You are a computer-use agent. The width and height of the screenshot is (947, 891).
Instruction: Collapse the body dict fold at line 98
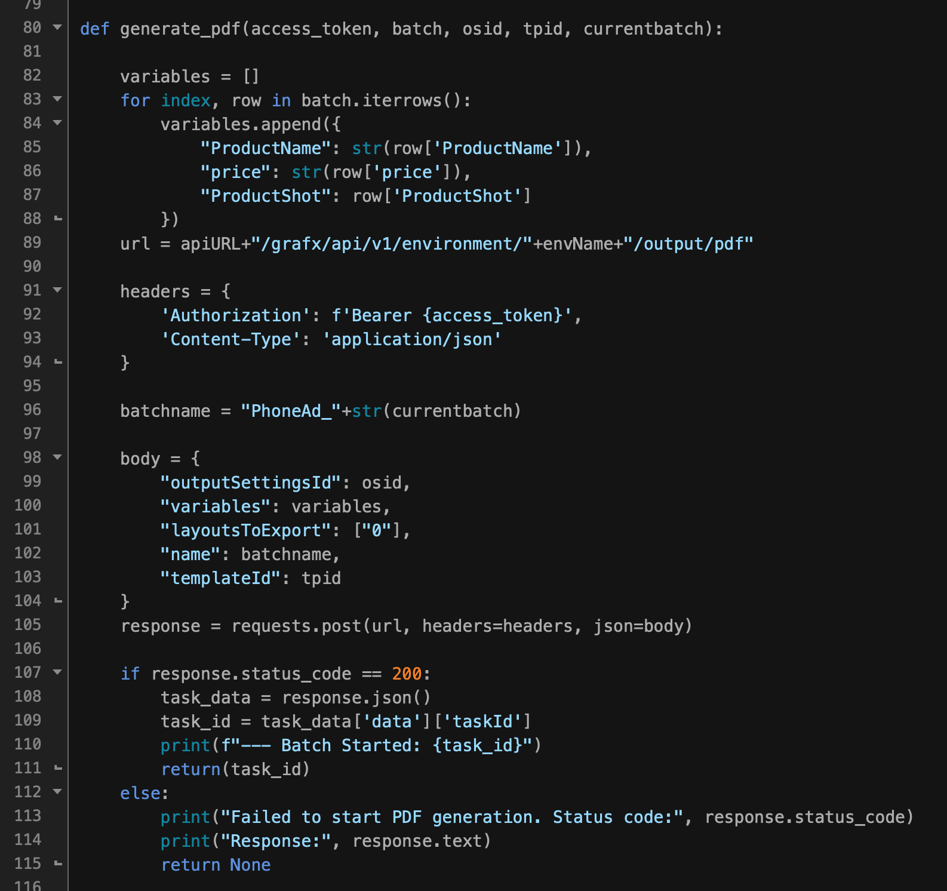pyautogui.click(x=57, y=457)
